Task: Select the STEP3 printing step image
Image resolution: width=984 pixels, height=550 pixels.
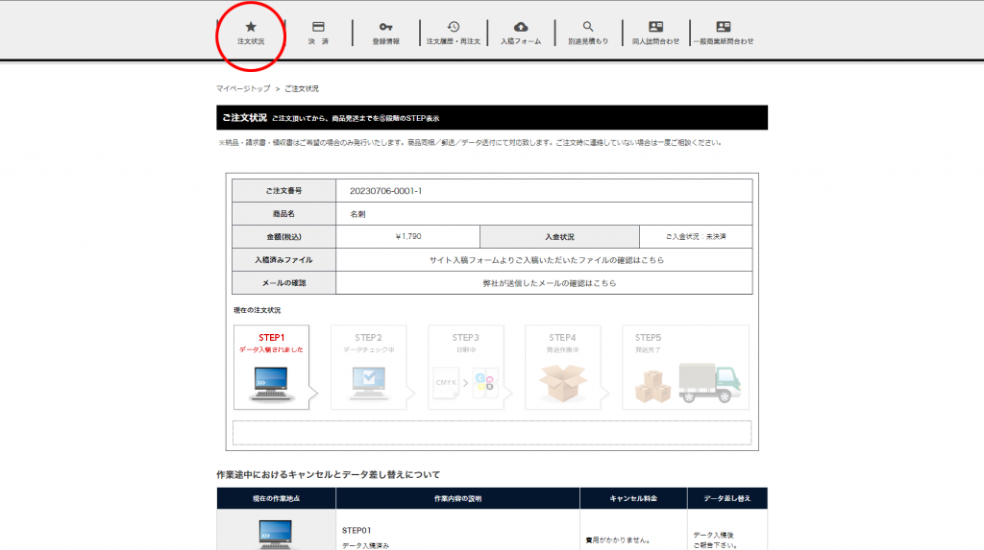Action: click(466, 384)
